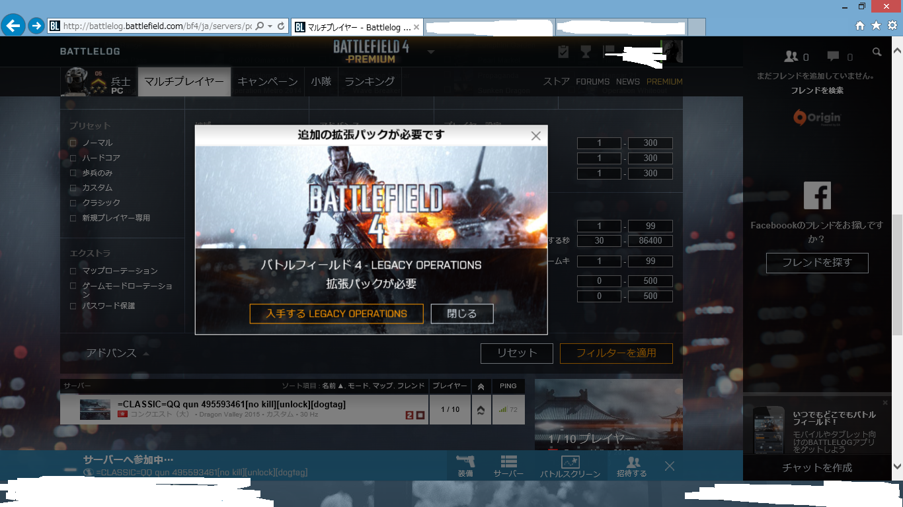Expand the Battlefield 4 Premium game dropdown

(x=431, y=52)
